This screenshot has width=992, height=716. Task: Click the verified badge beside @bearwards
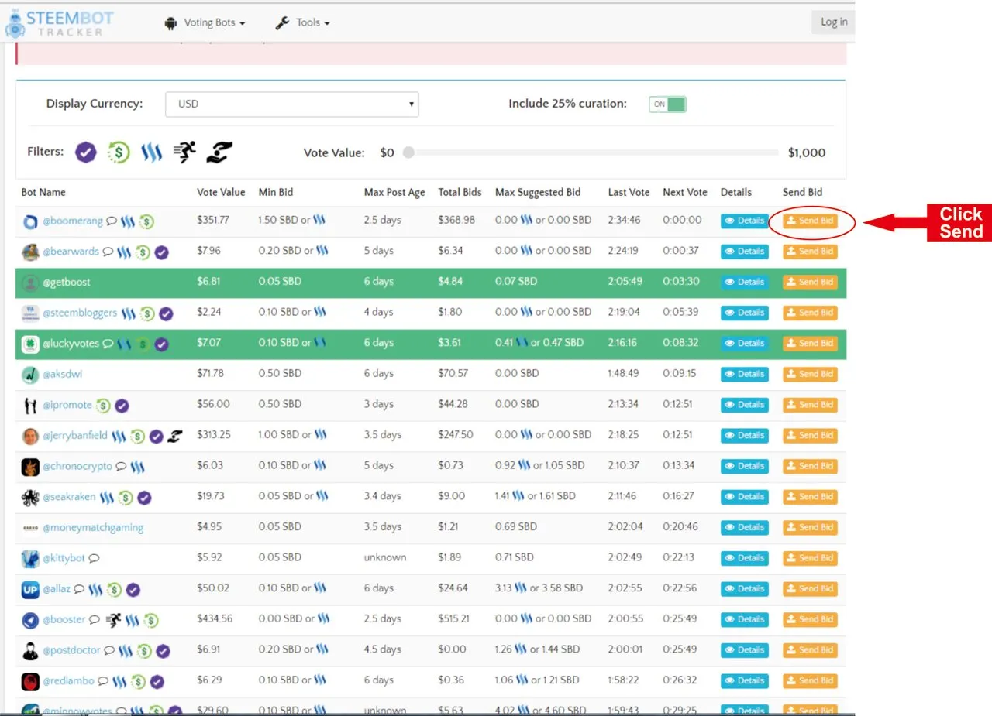[x=161, y=252]
